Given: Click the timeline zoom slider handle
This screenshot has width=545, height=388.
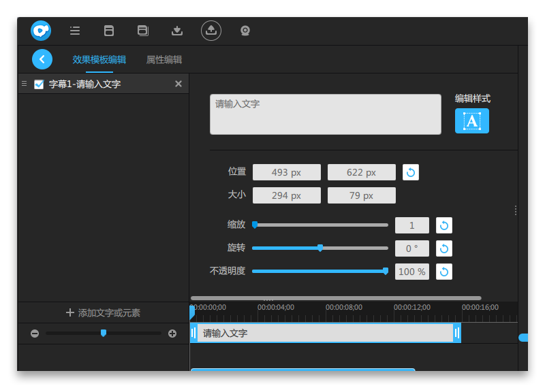Looking at the screenshot, I should [104, 333].
